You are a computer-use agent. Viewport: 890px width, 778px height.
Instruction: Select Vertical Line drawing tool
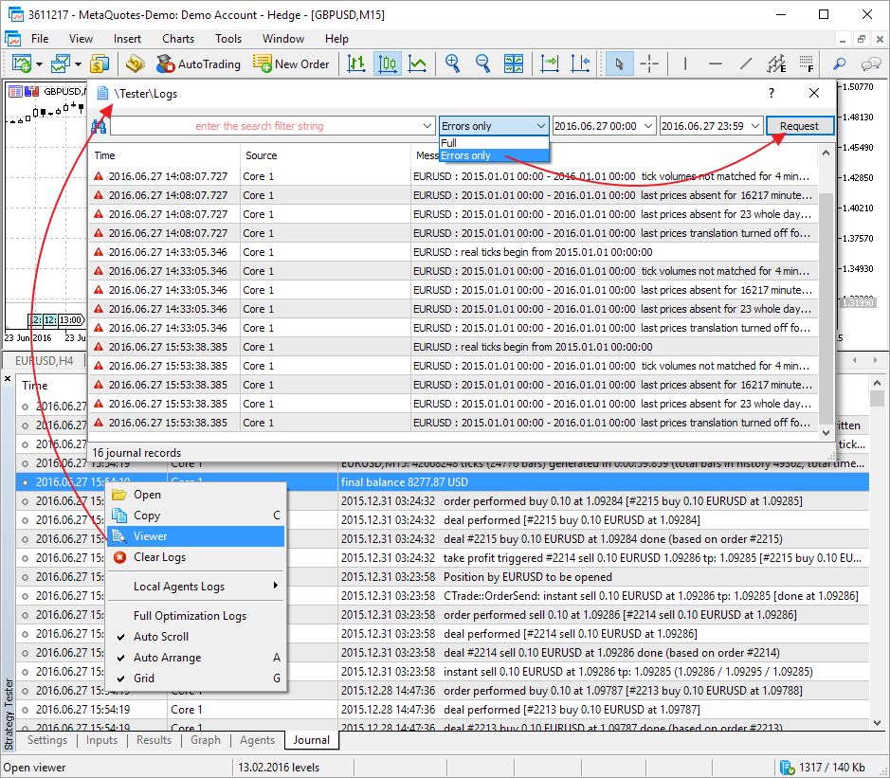tap(685, 63)
